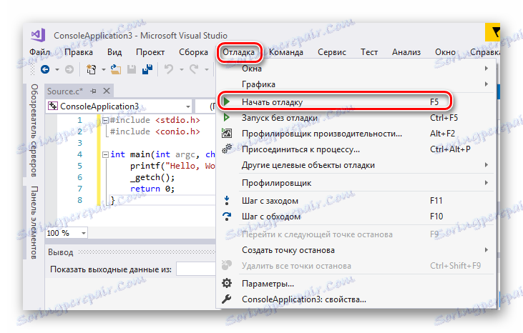This screenshot has height=333, width=523.
Task: Open the Команда menu
Action: click(286, 52)
